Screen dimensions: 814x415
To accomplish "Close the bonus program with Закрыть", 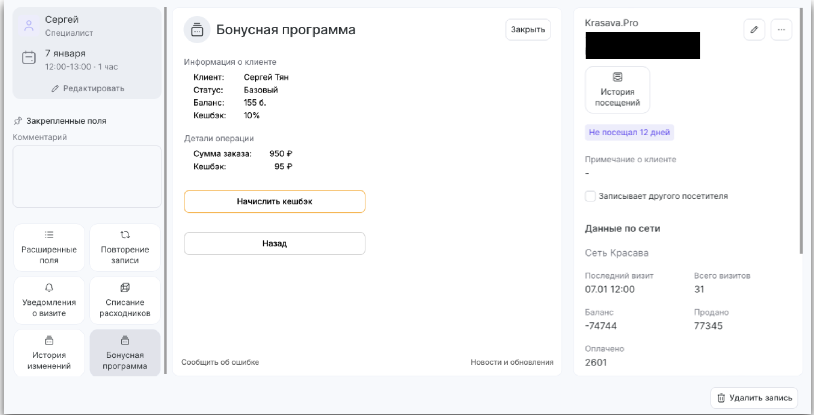I will pos(528,29).
